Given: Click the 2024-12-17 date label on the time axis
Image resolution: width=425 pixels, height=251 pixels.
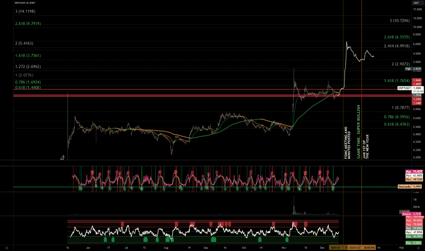Looking at the screenshot, I should click(338, 248).
